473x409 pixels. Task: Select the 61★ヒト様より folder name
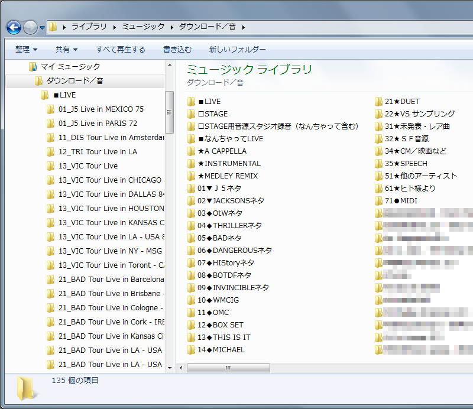point(410,189)
